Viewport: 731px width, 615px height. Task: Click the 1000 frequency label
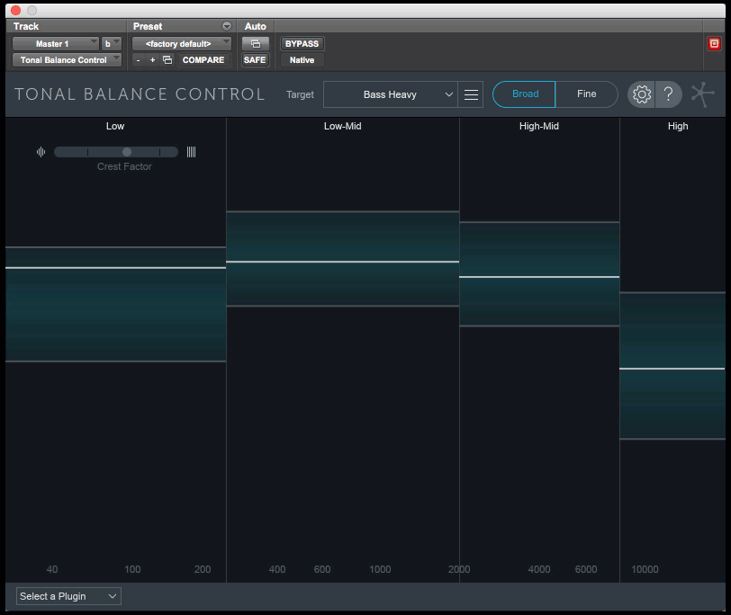380,569
